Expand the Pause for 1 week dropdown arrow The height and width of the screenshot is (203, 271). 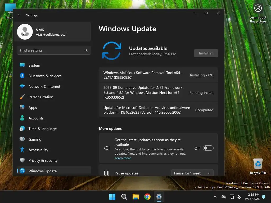[x=209, y=173]
